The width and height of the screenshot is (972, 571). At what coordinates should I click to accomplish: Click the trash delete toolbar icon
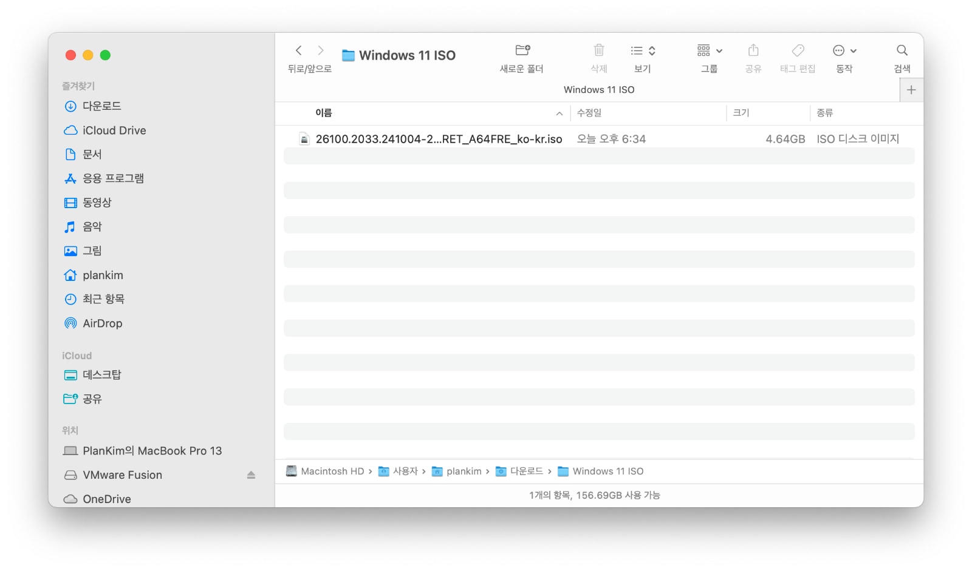coord(599,50)
